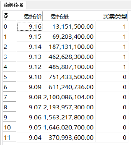Screen dimensions: 131x145
Task: Select the 买卖类型 column header
Action: (112, 16)
